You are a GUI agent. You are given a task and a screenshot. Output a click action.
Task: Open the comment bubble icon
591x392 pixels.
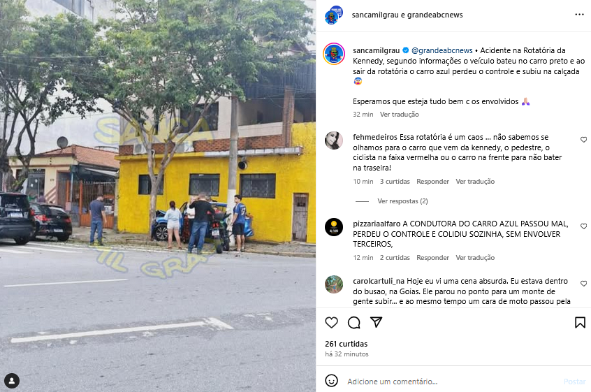(x=354, y=323)
